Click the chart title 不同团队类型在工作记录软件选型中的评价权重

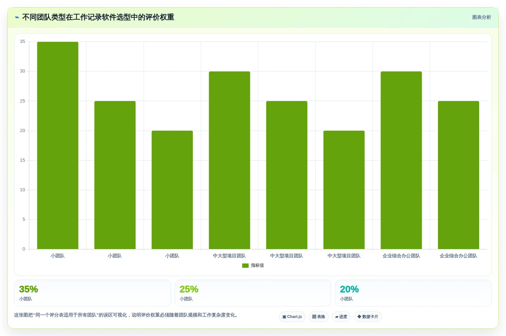[x=98, y=17]
